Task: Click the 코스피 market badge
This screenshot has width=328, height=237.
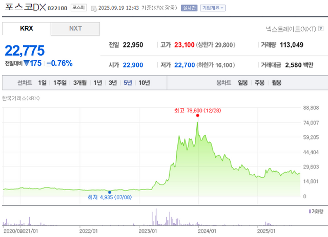Action: [x=78, y=9]
